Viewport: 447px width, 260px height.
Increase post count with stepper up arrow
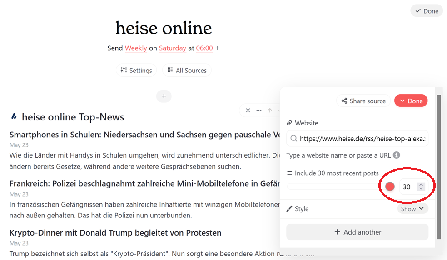coord(421,184)
